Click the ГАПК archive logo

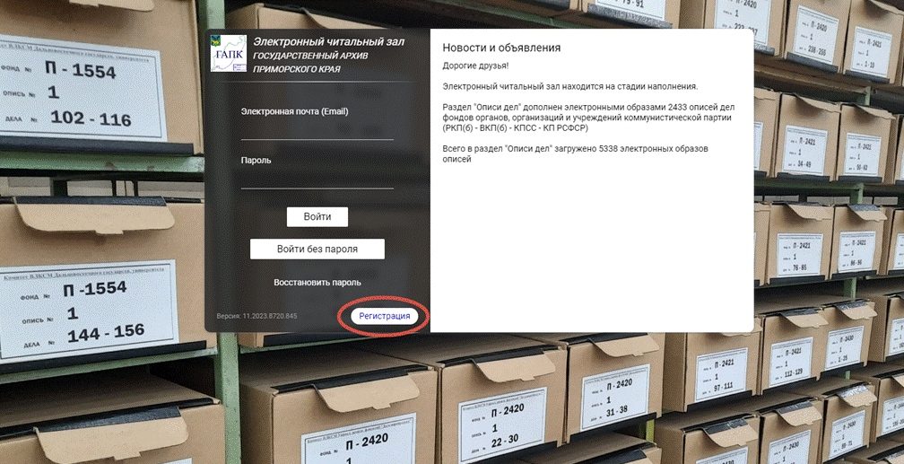coord(228,54)
